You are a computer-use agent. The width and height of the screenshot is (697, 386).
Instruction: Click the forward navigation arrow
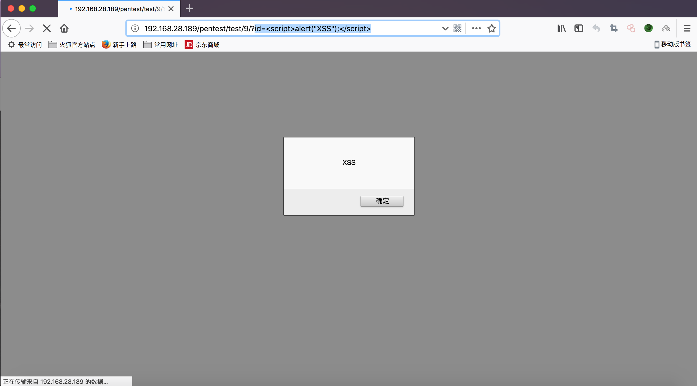point(29,28)
